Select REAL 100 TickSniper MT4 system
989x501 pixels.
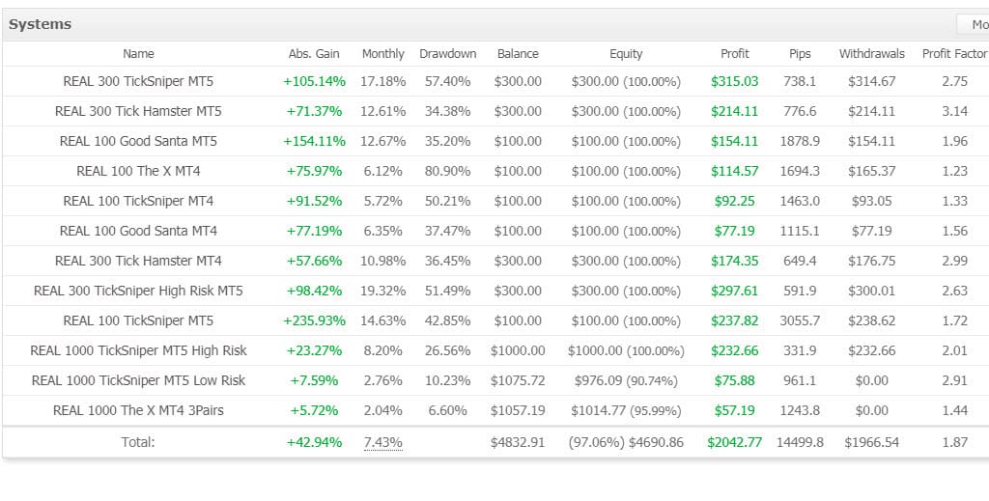click(x=138, y=201)
